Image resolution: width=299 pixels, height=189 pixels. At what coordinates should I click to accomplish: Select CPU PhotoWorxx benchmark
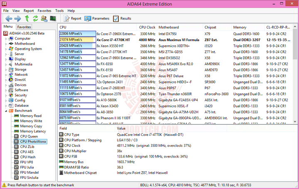point(33,141)
